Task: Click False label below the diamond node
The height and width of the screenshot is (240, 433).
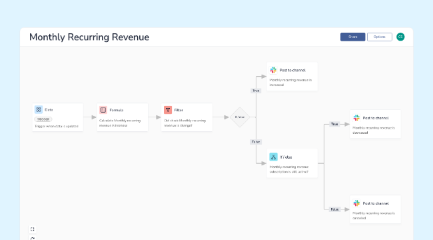Action: [x=256, y=142]
